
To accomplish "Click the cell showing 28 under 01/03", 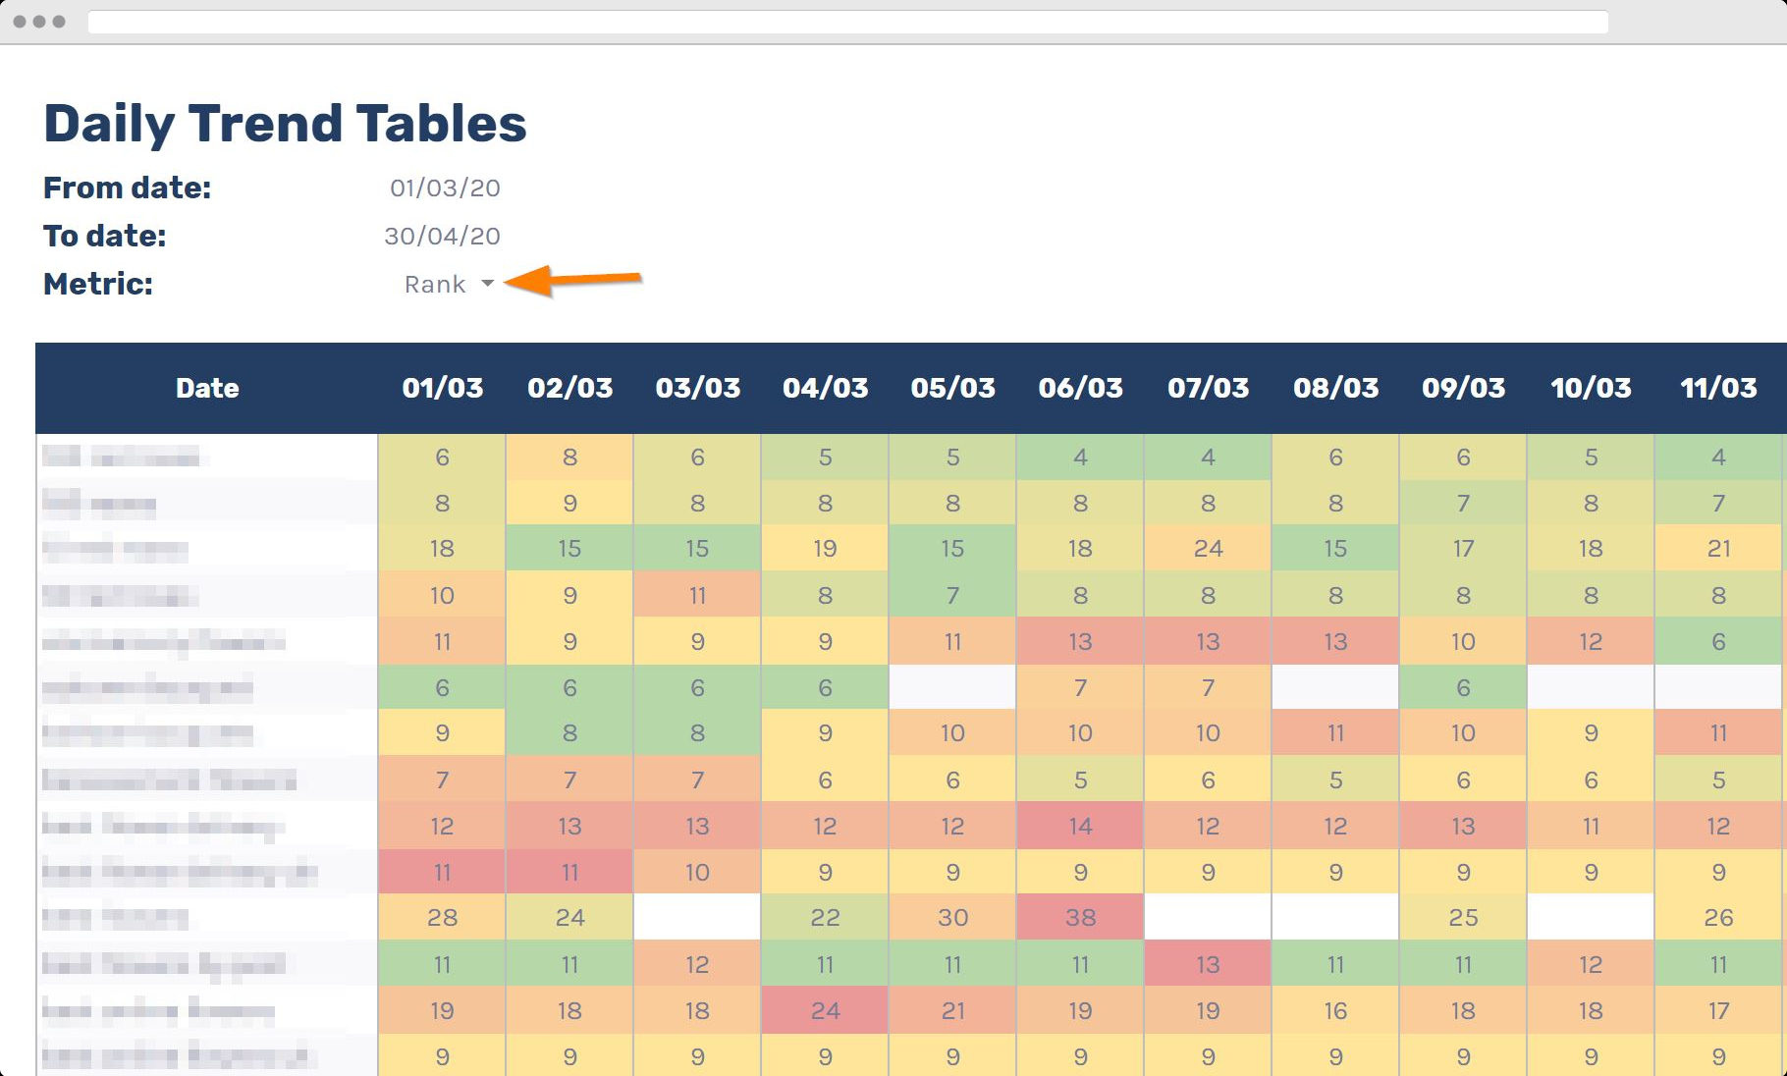I will pos(442,917).
